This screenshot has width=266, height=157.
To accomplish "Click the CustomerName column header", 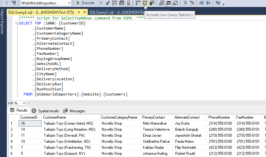I will [x=54, y=117].
